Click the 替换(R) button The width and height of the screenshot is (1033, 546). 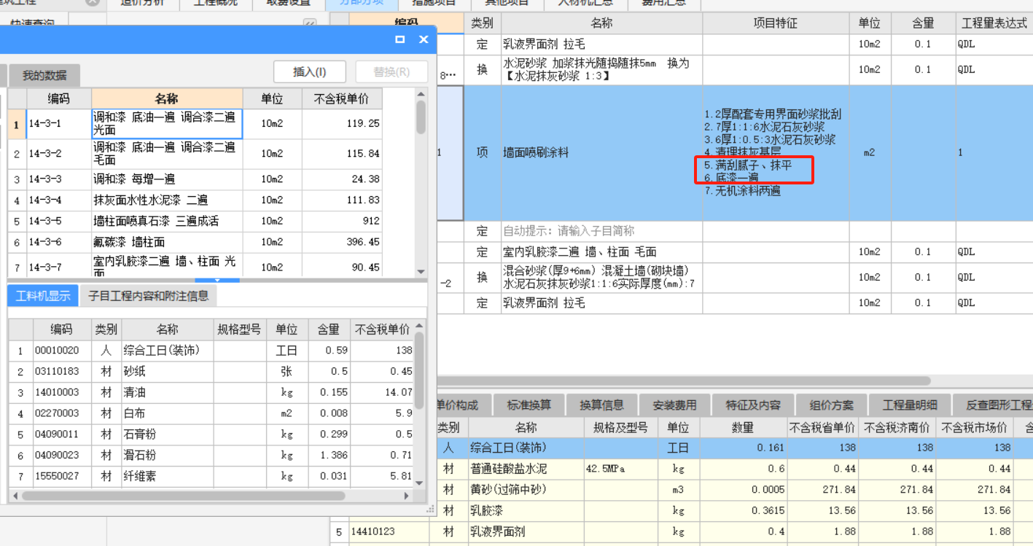391,72
